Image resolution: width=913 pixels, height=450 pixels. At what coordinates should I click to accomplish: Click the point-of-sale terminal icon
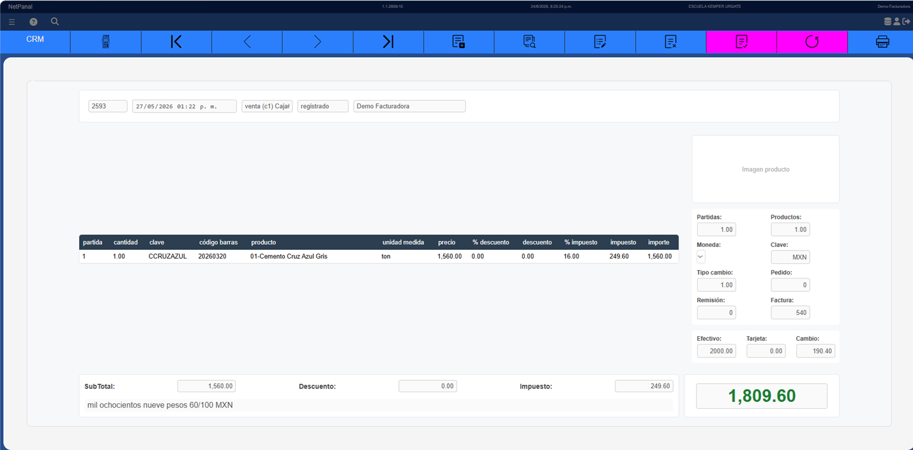106,41
